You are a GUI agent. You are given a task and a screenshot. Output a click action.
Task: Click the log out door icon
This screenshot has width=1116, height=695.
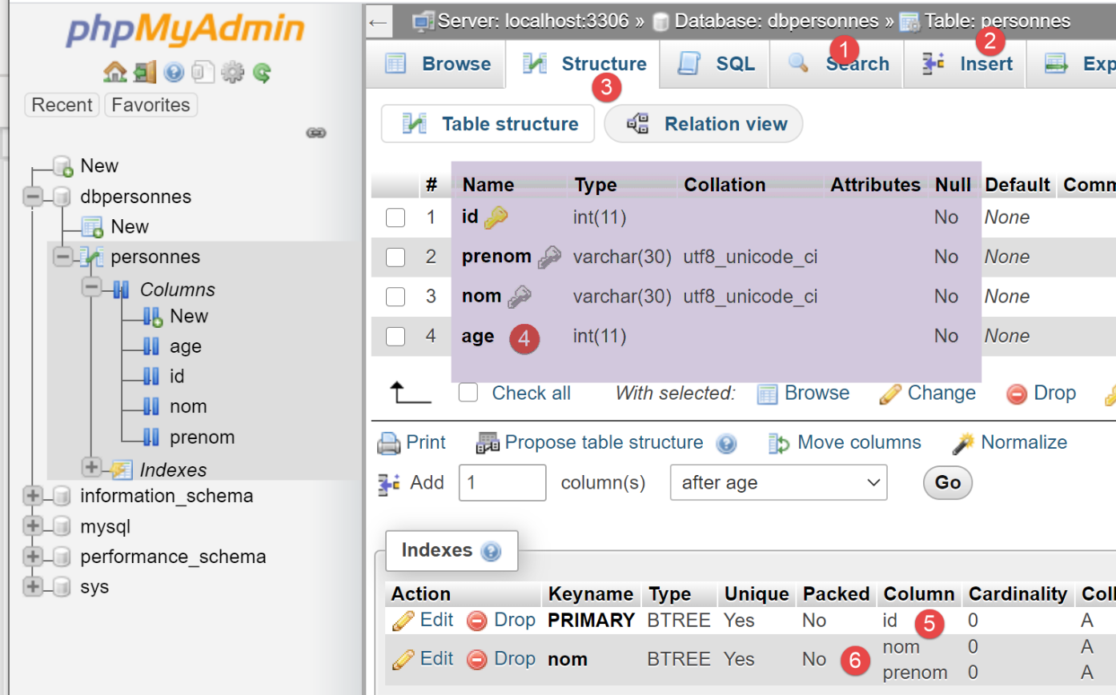point(145,73)
